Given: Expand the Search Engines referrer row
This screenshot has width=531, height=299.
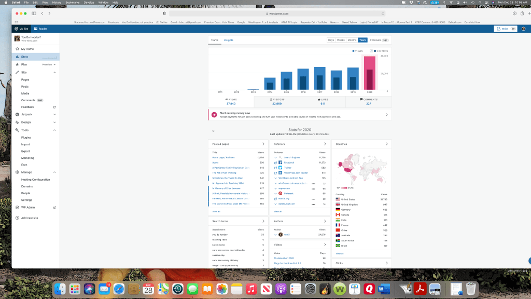Looking at the screenshot, I should click(276, 157).
